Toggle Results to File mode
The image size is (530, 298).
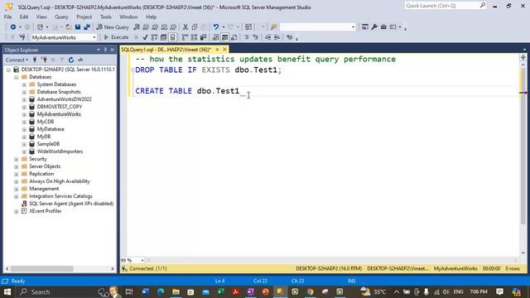point(234,37)
